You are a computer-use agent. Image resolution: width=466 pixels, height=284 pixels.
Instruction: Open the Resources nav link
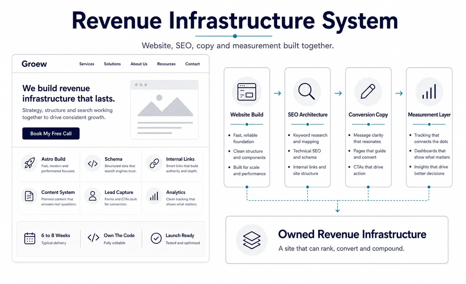(x=166, y=64)
